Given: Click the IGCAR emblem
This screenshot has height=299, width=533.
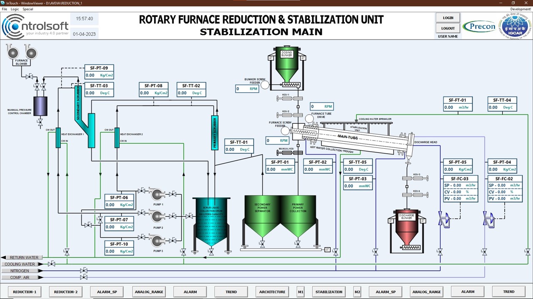Looking at the screenshot, I should click(515, 26).
